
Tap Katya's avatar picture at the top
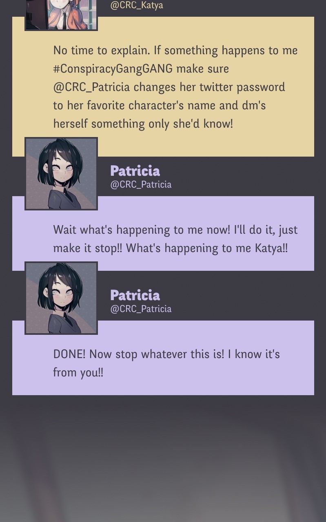click(x=61, y=15)
